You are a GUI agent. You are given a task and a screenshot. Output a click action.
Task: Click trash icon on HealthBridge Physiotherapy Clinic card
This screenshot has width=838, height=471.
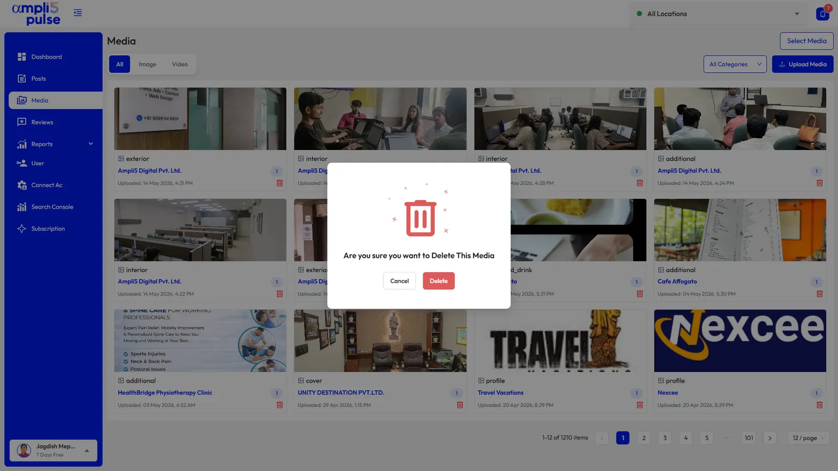[280, 405]
